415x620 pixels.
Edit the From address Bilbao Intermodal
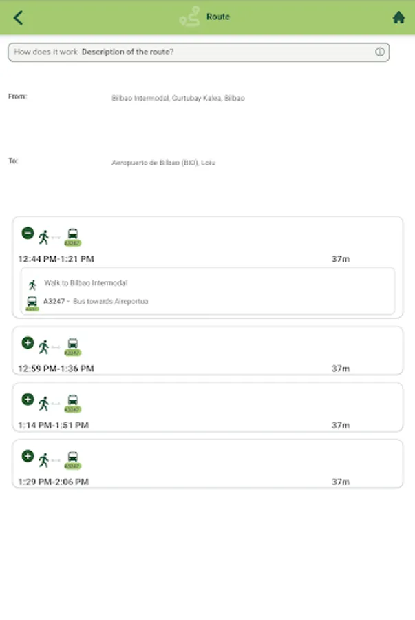(178, 99)
